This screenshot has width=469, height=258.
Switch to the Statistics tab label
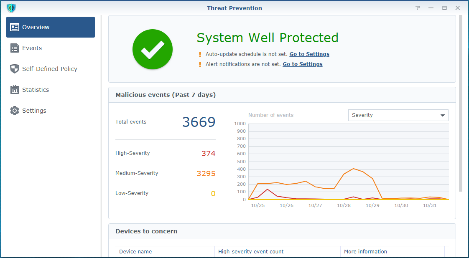(36, 90)
